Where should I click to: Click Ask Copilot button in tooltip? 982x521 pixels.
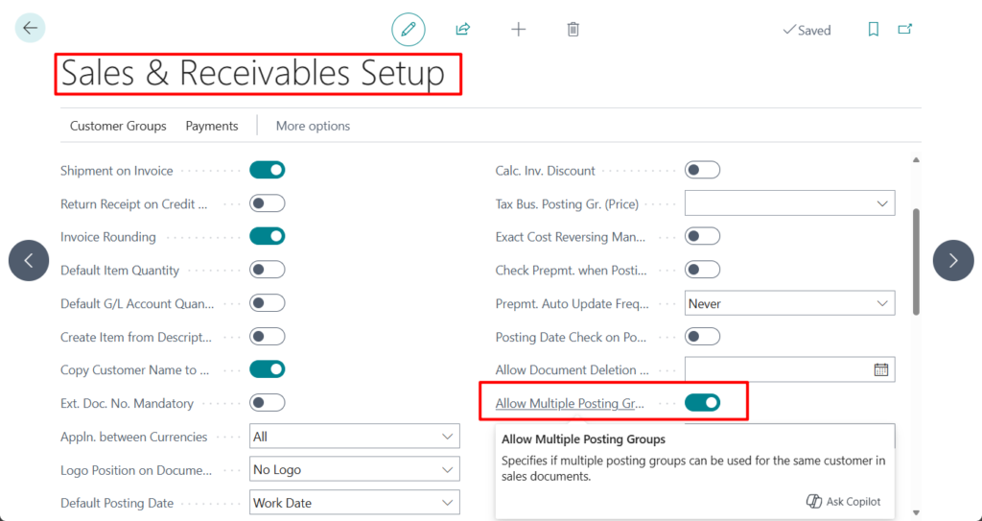[844, 501]
